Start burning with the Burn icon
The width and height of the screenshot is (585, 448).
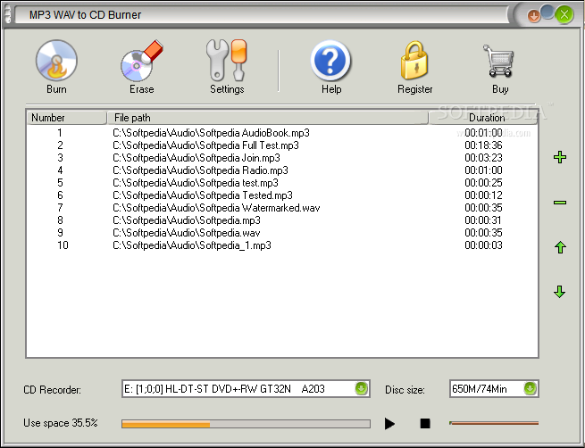click(x=56, y=67)
